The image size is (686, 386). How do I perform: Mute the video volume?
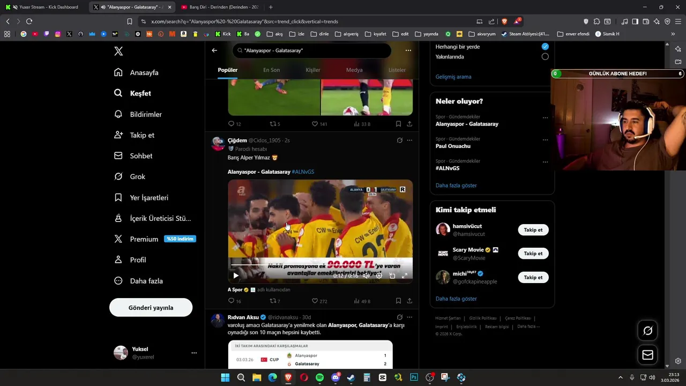pos(367,276)
